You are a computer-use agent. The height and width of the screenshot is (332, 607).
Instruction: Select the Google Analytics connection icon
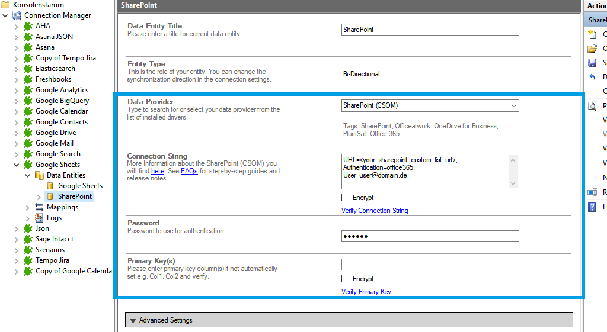pos(27,90)
